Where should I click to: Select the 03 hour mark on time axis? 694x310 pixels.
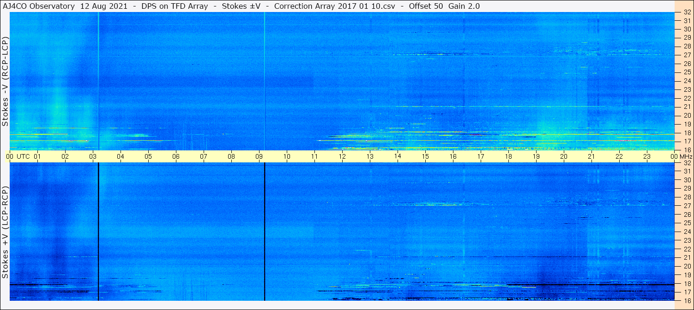click(x=93, y=156)
